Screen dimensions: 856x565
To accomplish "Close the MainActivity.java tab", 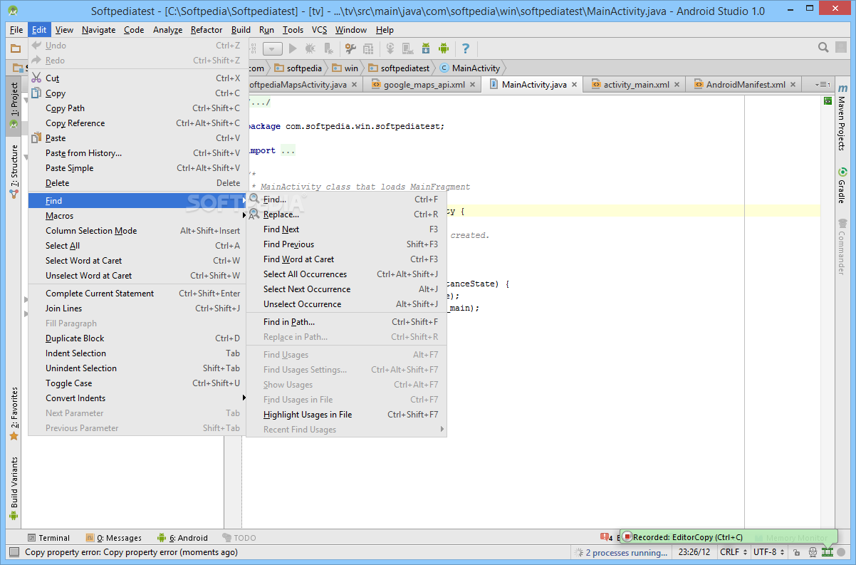I will click(x=575, y=85).
